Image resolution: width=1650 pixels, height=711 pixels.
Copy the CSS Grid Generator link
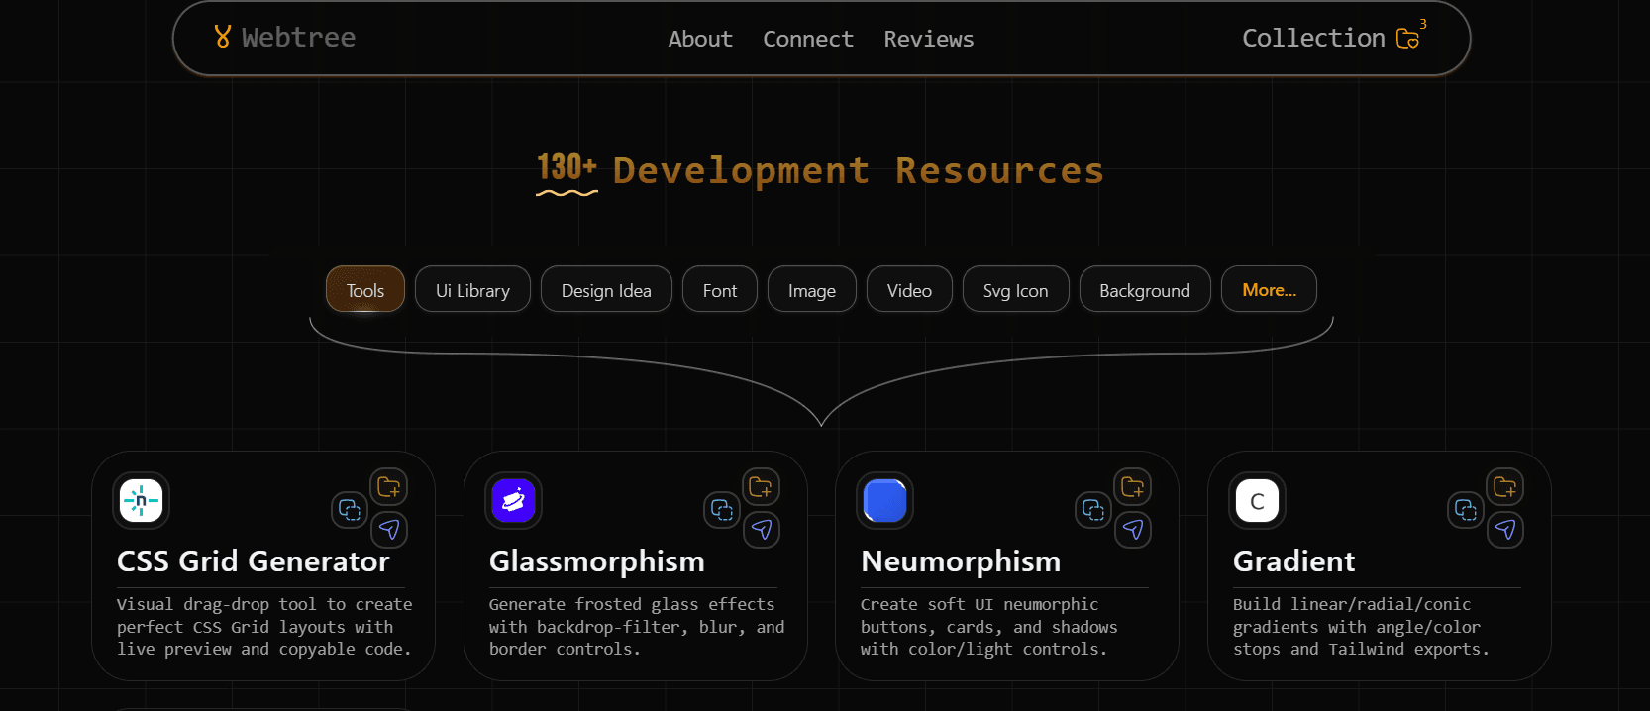coord(350,510)
